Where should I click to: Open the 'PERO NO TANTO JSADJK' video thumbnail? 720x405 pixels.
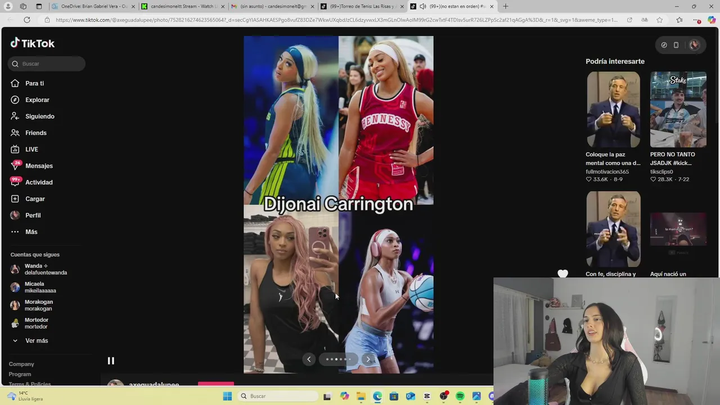coord(678,109)
